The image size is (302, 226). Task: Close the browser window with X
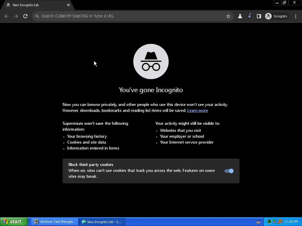click(x=294, y=3)
